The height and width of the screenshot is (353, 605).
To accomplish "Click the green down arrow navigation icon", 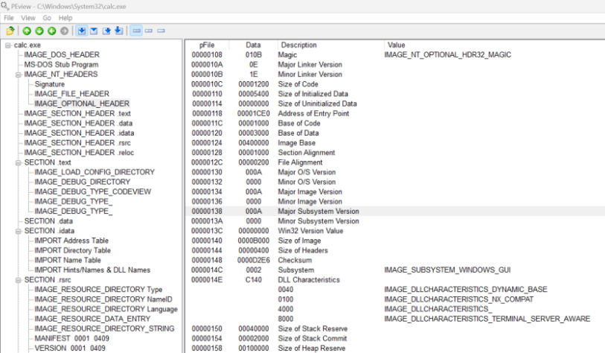I will (x=39, y=31).
